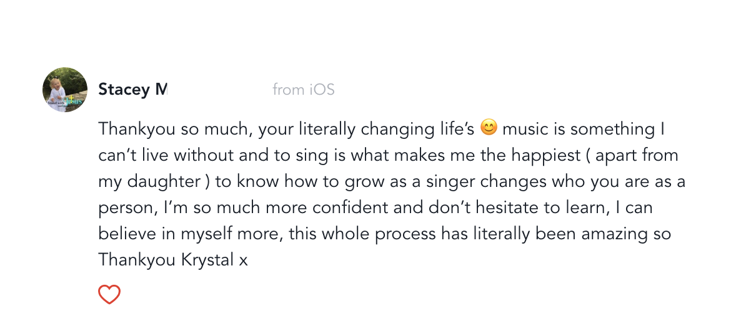This screenshot has height=329, width=756.
Task: Click the word 'Krystal' in the comment
Action: pos(208,260)
